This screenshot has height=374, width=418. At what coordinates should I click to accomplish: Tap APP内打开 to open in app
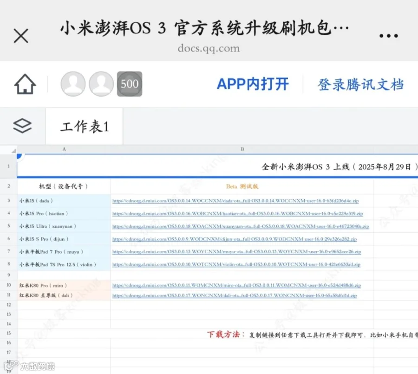tap(253, 84)
